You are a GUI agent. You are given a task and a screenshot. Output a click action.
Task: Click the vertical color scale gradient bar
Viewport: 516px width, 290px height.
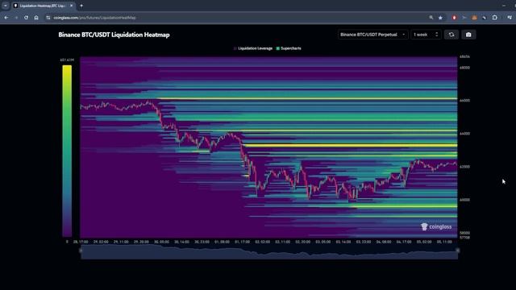[67, 151]
